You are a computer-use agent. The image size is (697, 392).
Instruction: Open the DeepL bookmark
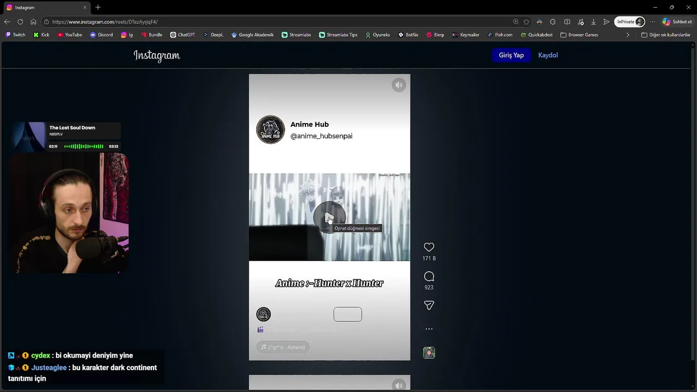(213, 35)
